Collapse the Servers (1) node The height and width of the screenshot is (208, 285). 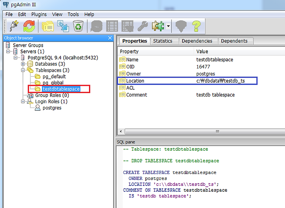8,51
